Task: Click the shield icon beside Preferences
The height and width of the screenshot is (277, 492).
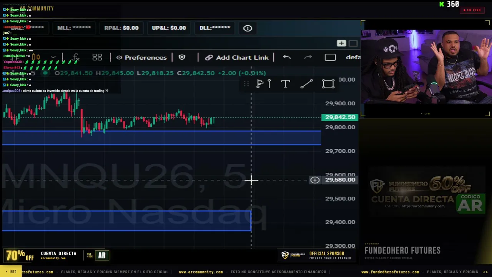Action: (x=182, y=57)
